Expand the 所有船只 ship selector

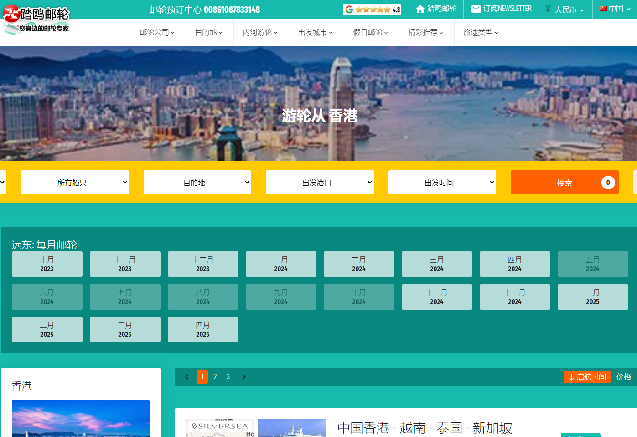(x=75, y=183)
